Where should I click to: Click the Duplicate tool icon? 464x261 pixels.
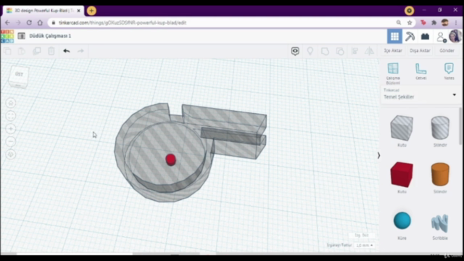click(x=37, y=51)
